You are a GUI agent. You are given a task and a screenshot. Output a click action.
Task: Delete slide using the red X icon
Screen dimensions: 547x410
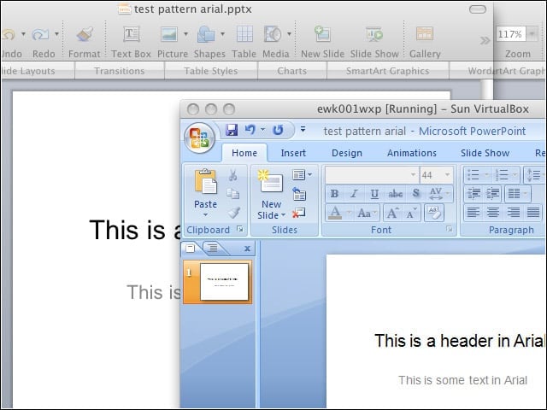[299, 213]
